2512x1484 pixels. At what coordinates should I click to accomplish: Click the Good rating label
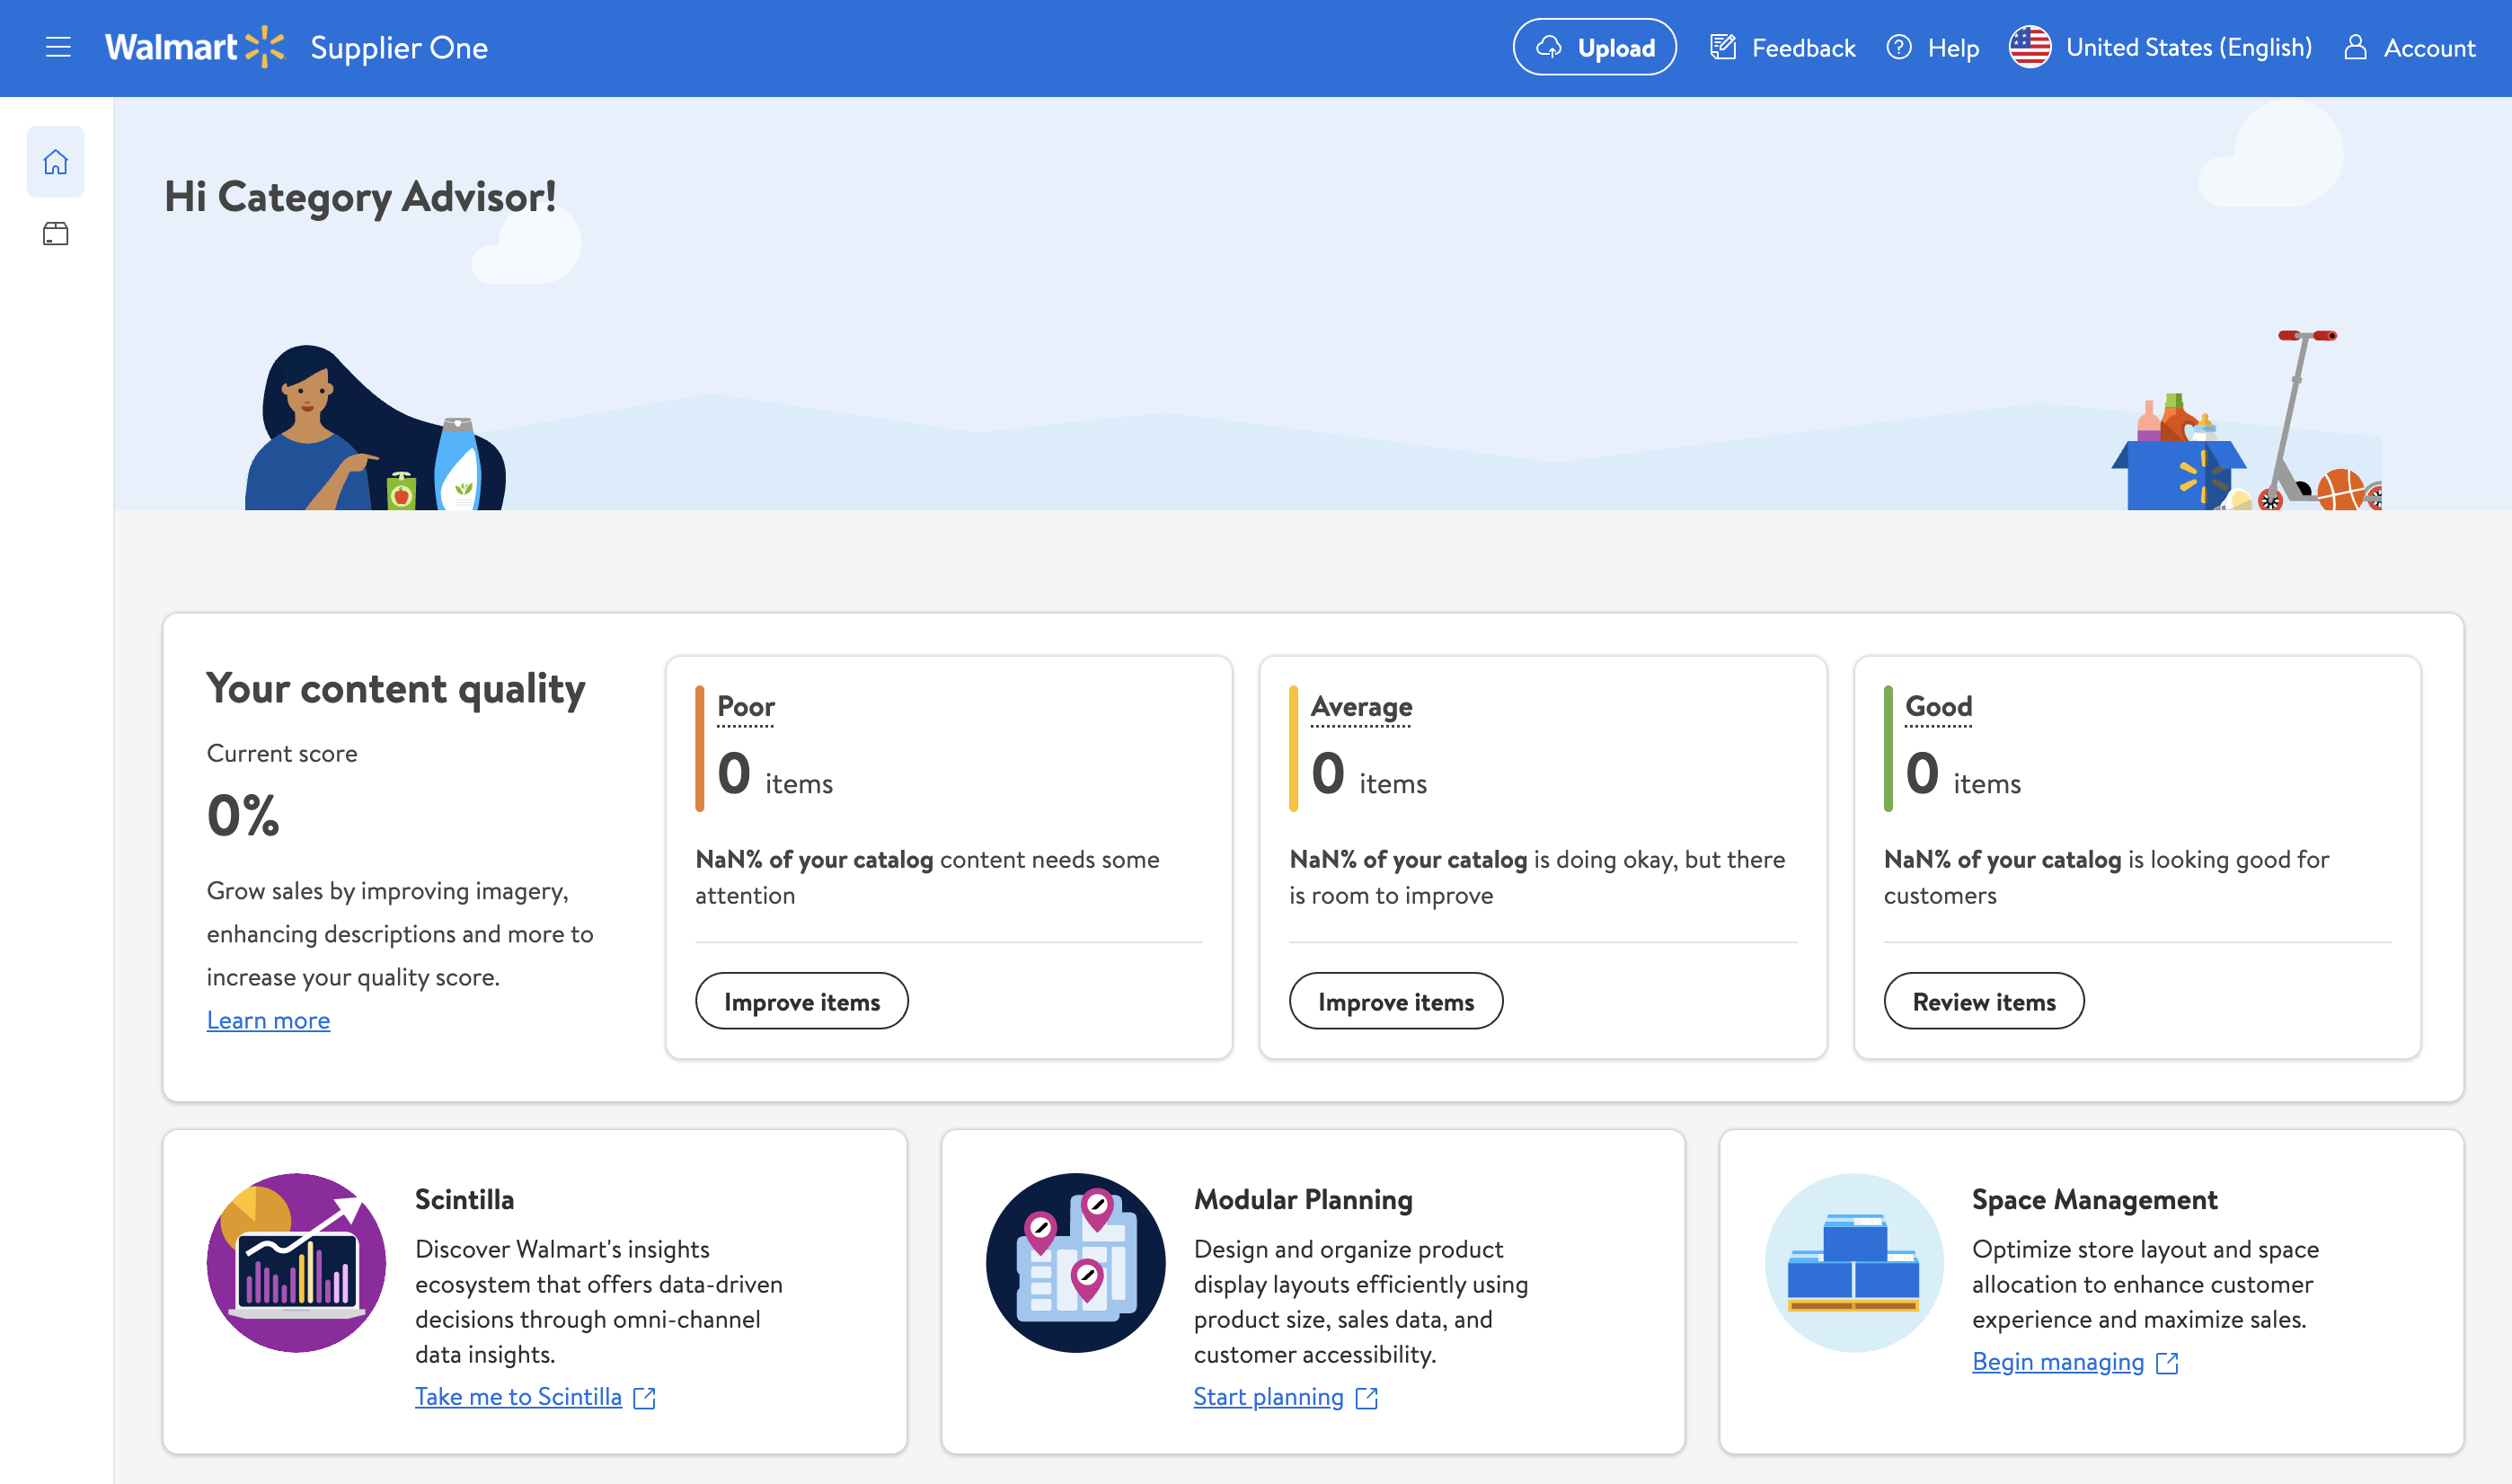pos(1939,707)
